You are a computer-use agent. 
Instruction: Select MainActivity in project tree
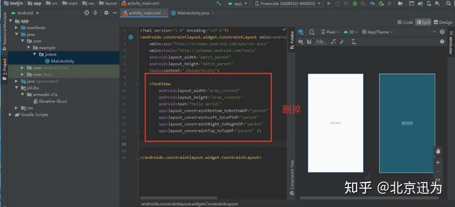[60, 61]
